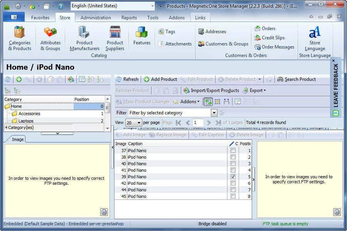
Task: Open Store Language settings
Action: click(x=315, y=38)
